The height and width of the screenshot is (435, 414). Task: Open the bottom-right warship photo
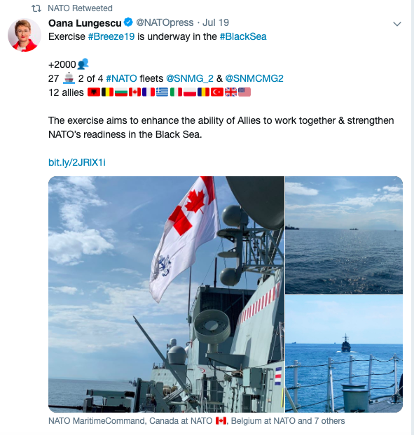click(x=344, y=354)
